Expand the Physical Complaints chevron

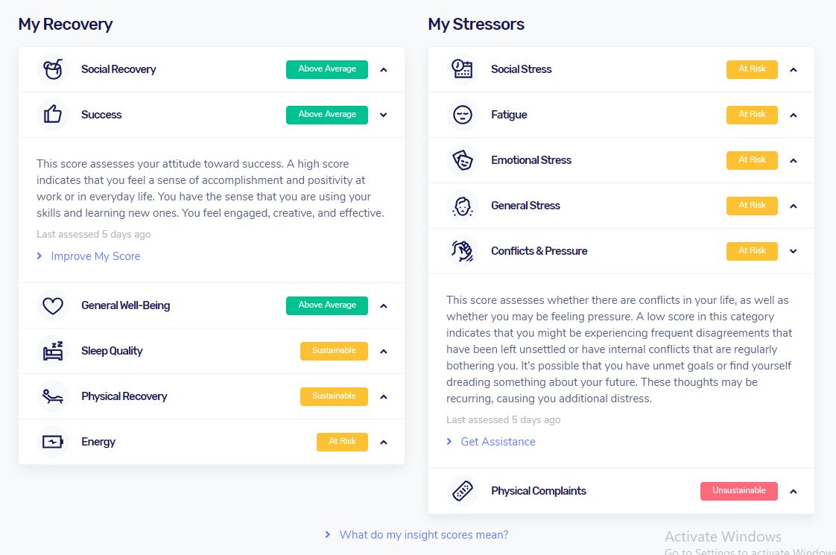pyautogui.click(x=794, y=492)
